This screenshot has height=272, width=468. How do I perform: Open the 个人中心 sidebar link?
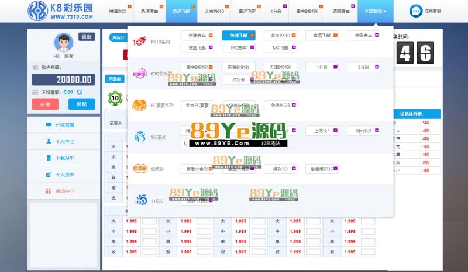coord(64,141)
